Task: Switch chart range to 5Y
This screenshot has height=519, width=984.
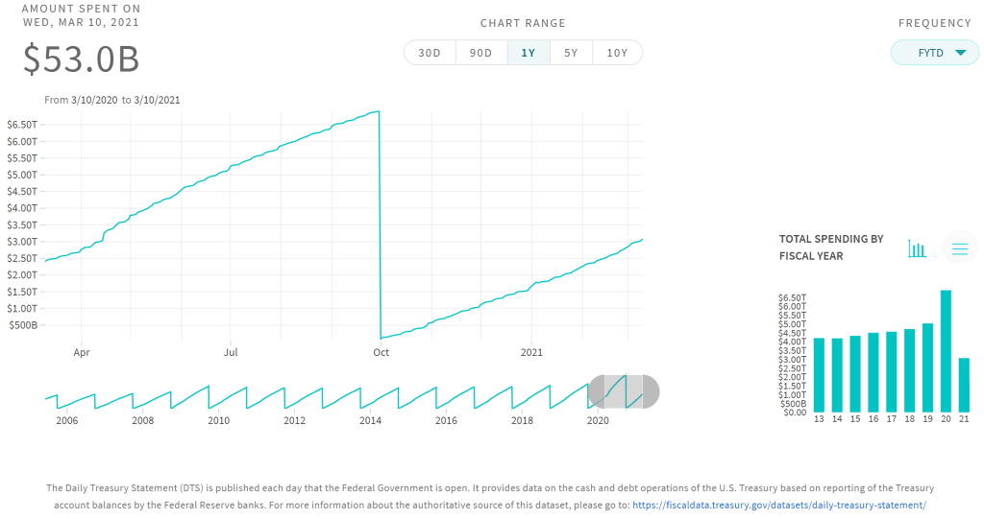Action: tap(571, 53)
